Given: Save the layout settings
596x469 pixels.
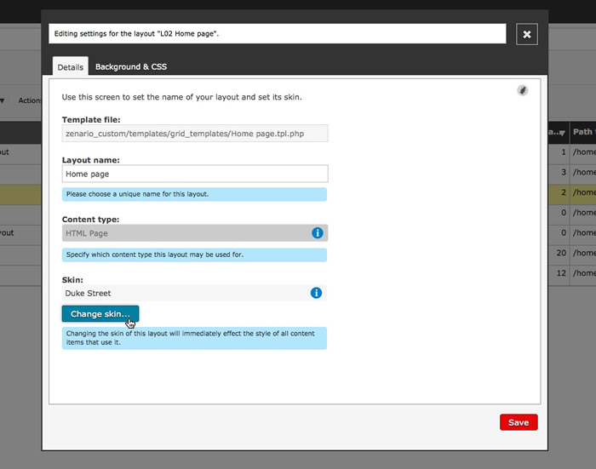Looking at the screenshot, I should (518, 422).
